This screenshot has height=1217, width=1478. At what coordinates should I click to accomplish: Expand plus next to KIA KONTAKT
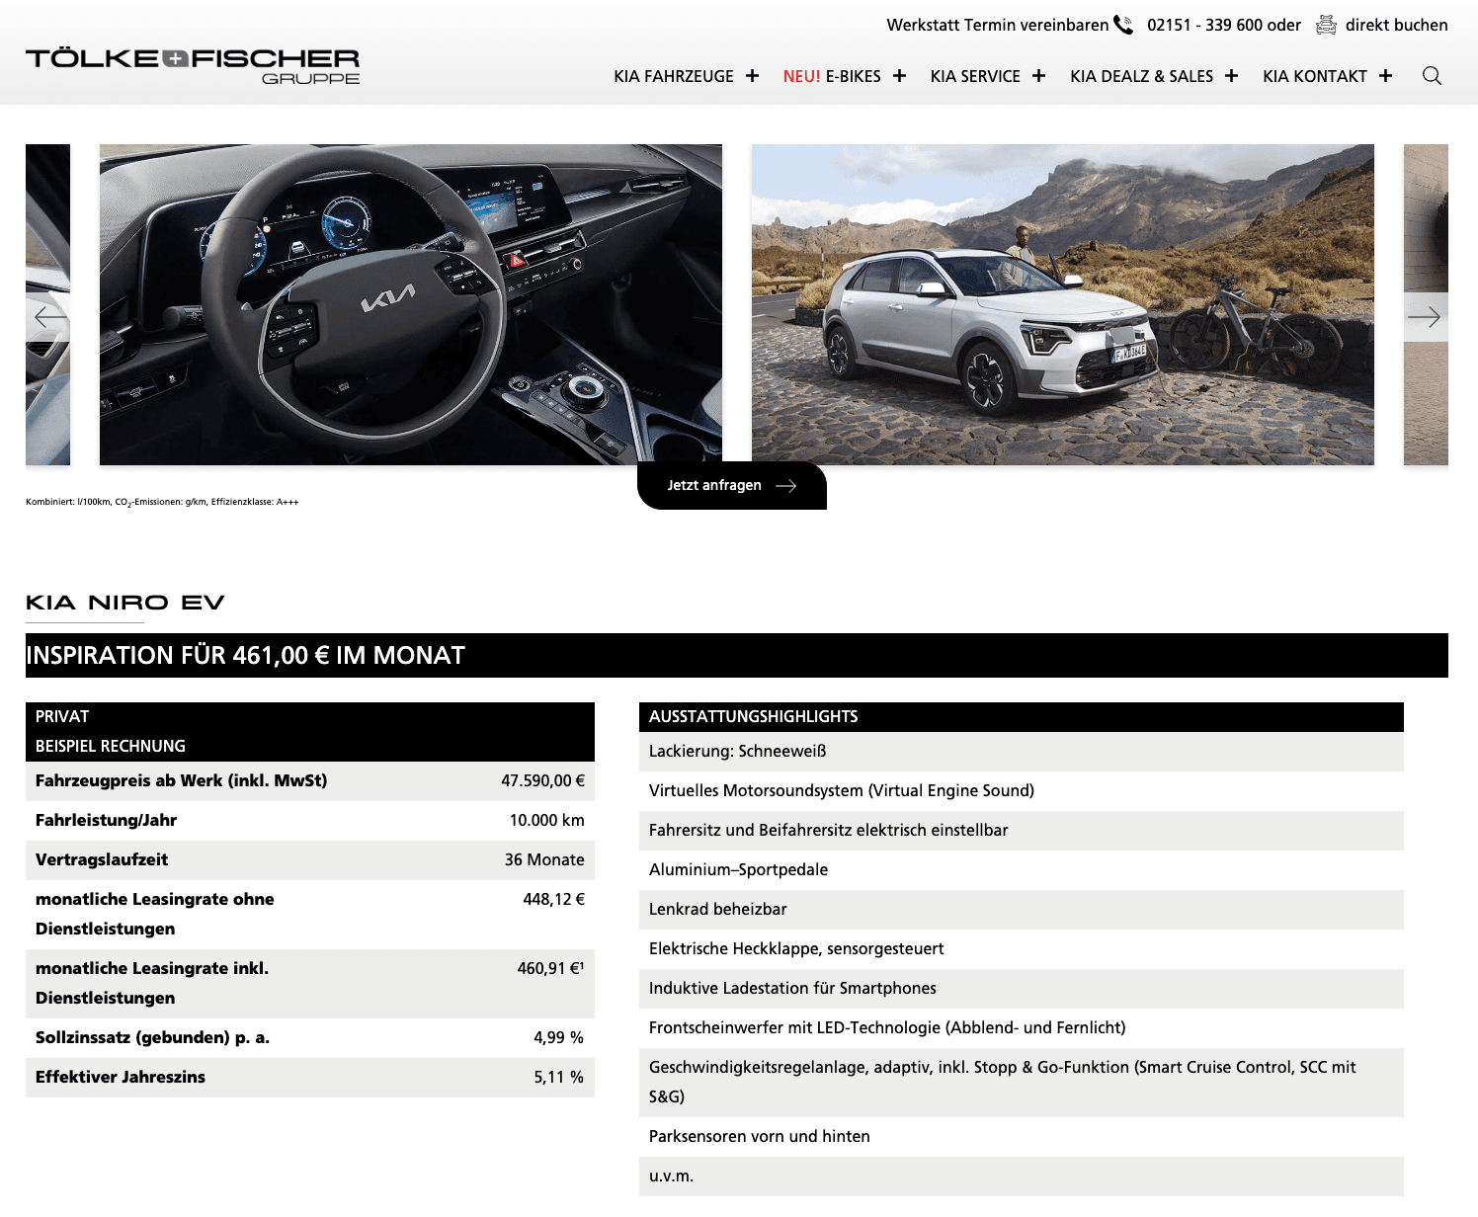click(x=1385, y=76)
